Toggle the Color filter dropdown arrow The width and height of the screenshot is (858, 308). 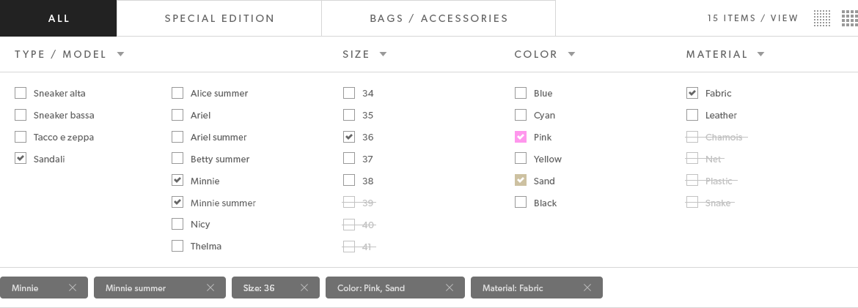tap(572, 54)
